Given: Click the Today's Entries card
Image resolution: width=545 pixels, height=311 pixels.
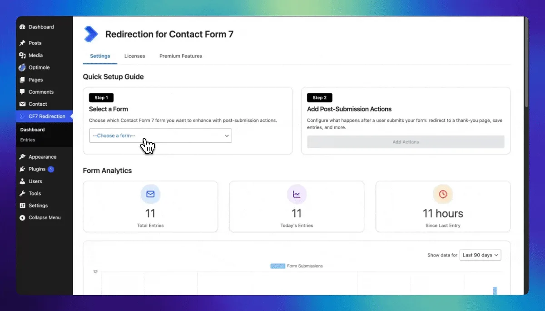Looking at the screenshot, I should pos(297,207).
